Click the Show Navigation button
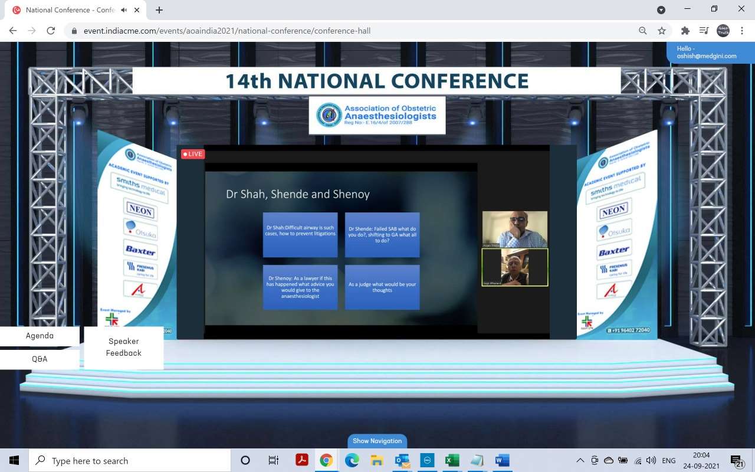755x472 pixels. [377, 441]
